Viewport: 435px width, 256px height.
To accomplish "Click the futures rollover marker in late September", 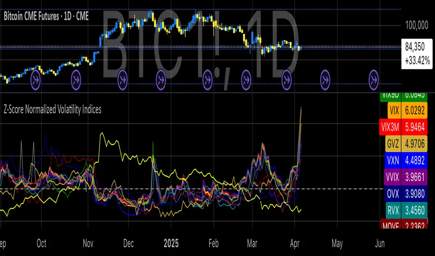I will click(35, 80).
